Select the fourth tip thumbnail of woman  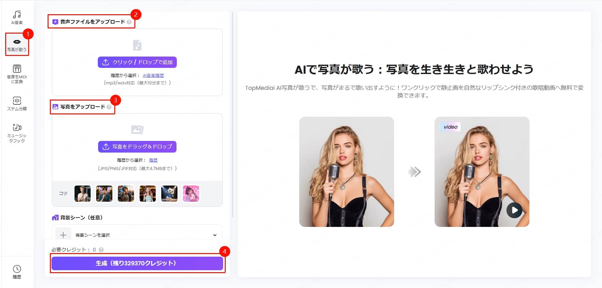(148, 194)
